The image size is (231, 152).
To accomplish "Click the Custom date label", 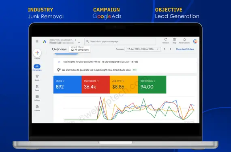I will 120,49.
